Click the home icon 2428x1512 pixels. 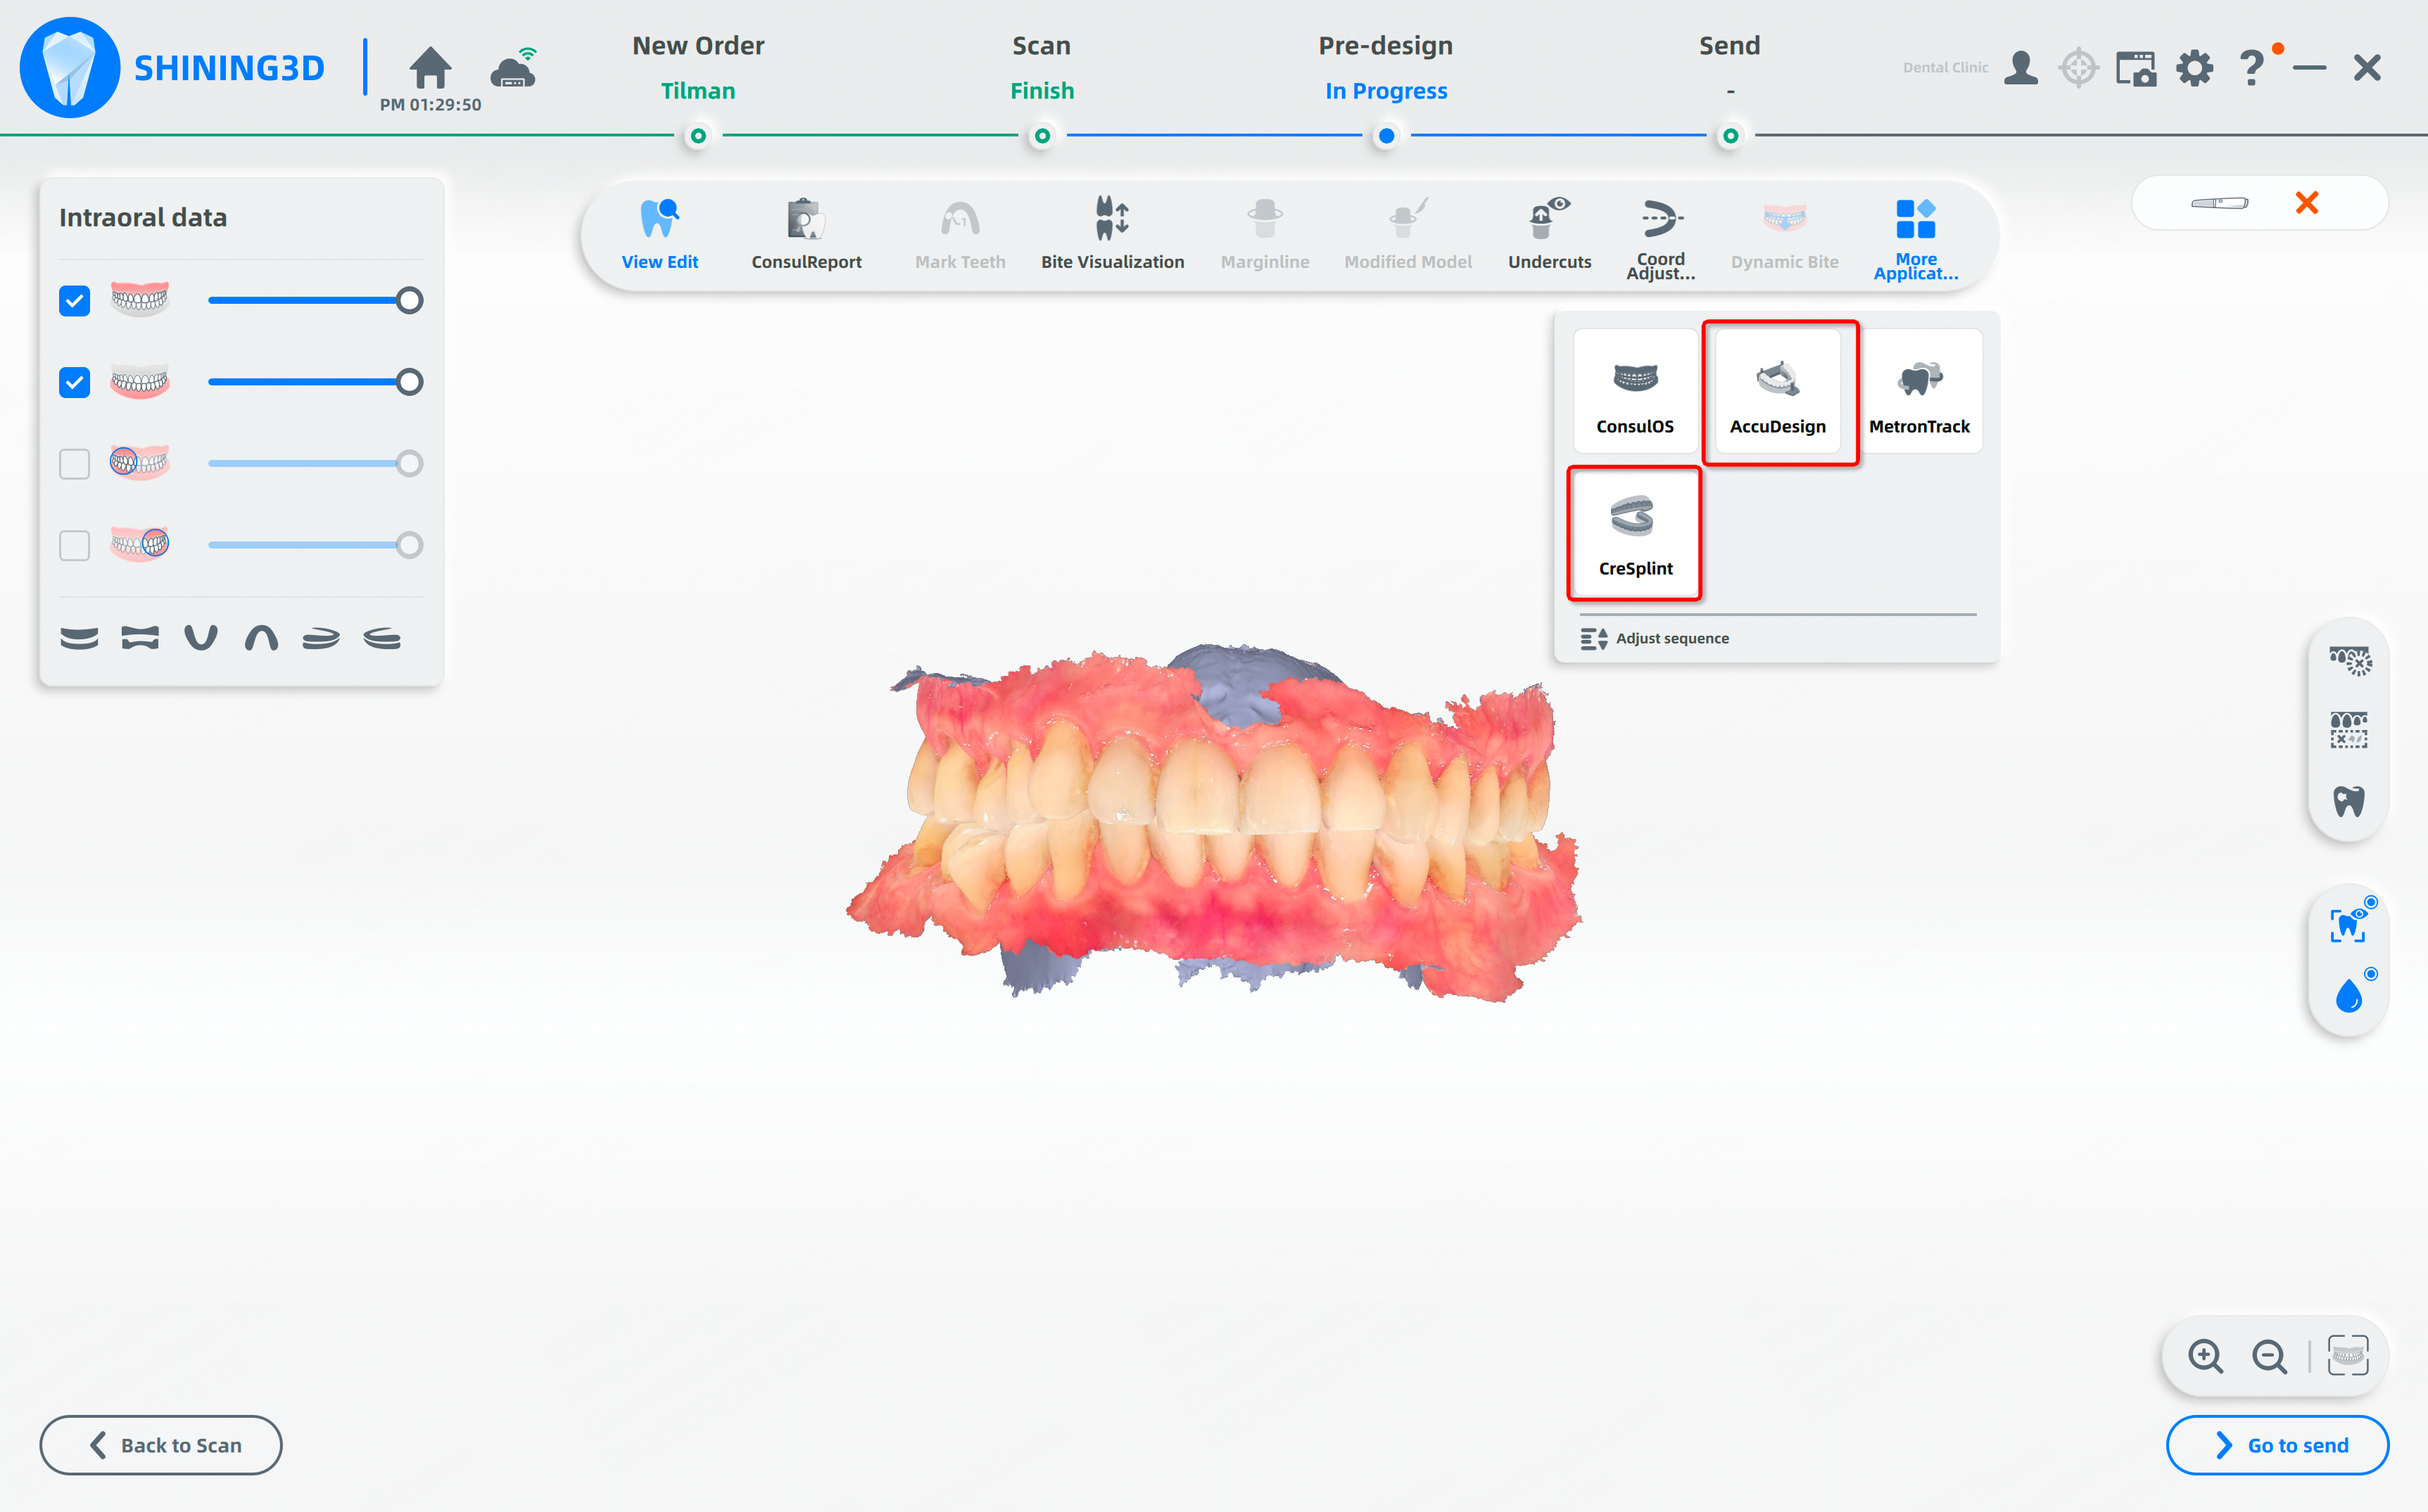pyautogui.click(x=430, y=68)
